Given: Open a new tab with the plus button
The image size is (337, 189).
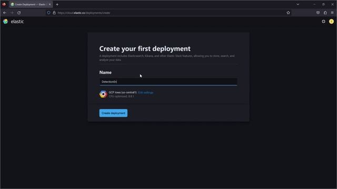Looking at the screenshot, I should click(x=57, y=5).
